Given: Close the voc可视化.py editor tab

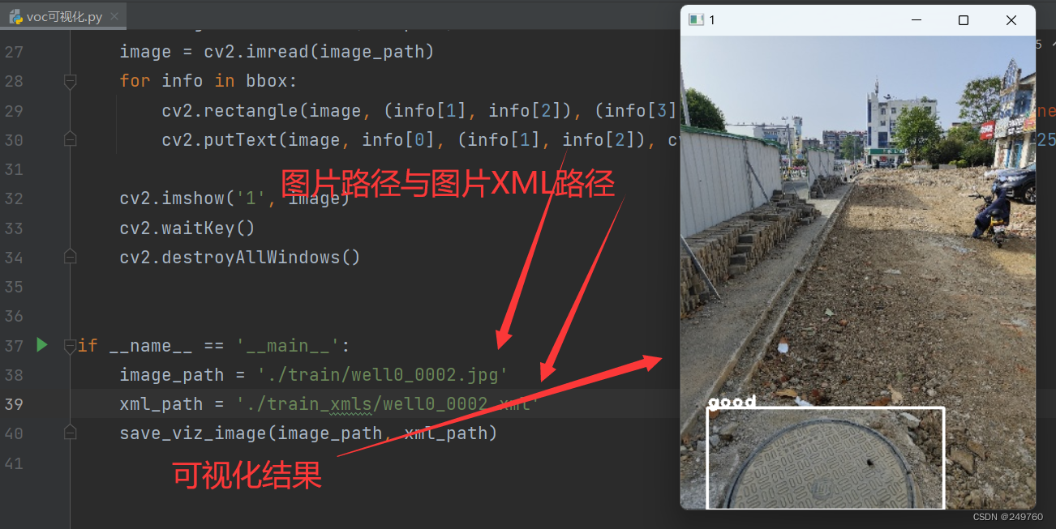Looking at the screenshot, I should pos(115,16).
